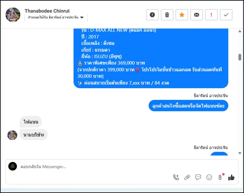This screenshot has height=193, width=244.
Task: Open the emoji picker smiley icon
Action: [x=209, y=177]
